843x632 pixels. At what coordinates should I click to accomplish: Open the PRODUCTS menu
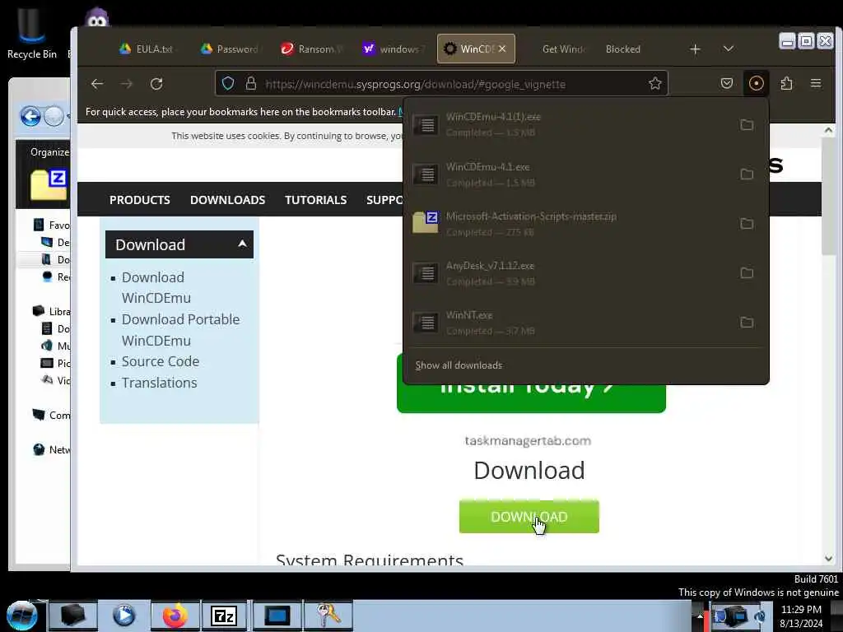(140, 200)
